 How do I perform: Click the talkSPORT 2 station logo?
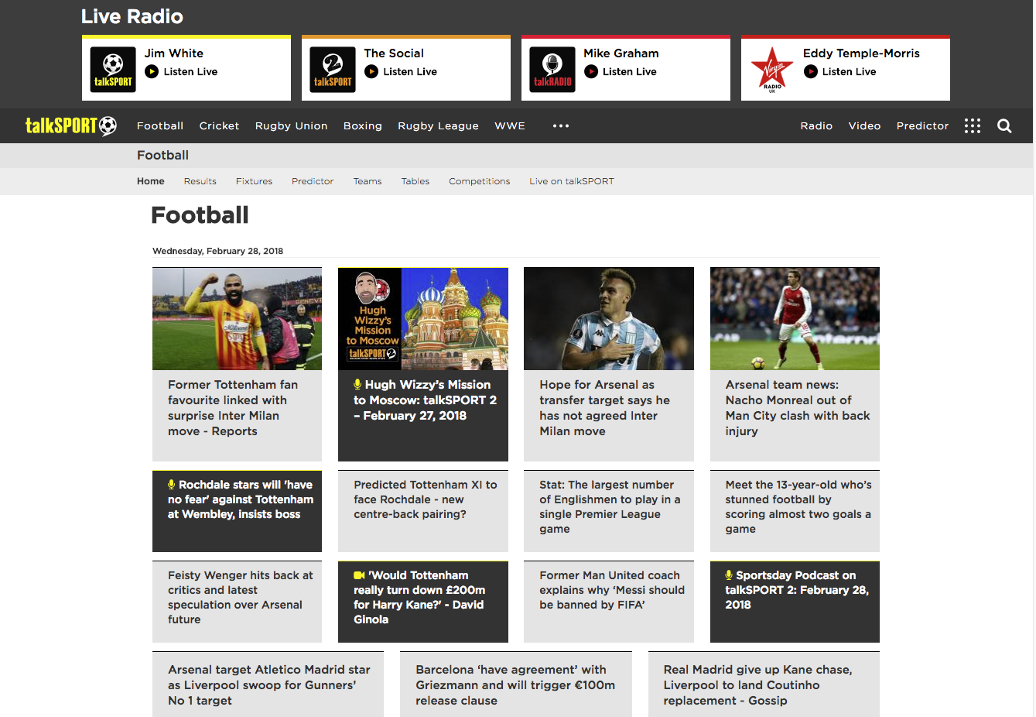(x=333, y=70)
